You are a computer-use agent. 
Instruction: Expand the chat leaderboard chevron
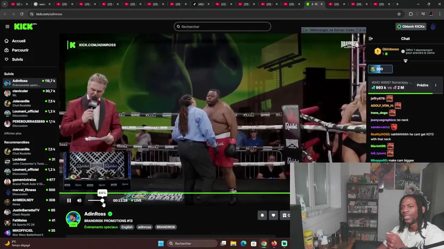coord(405,61)
